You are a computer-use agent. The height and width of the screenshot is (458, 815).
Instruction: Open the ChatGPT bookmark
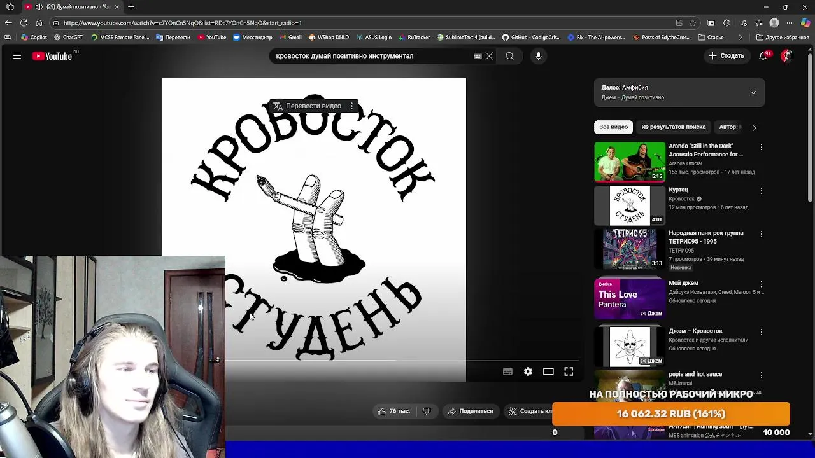click(68, 38)
